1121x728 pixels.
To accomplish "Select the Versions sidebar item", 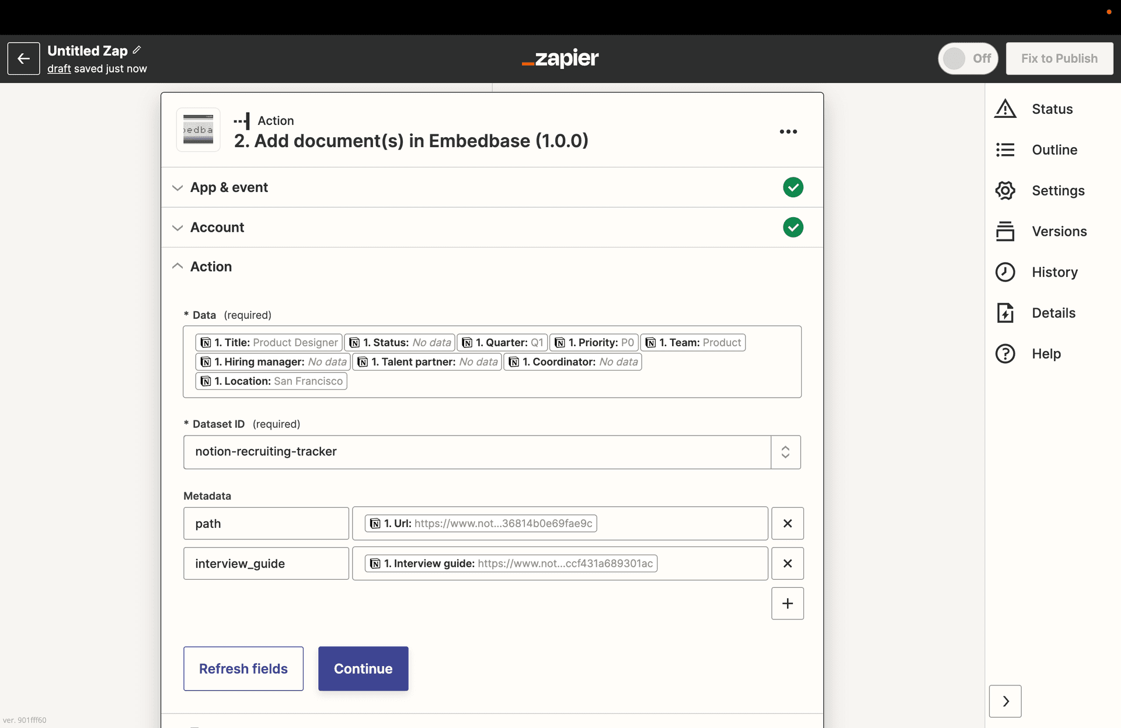I will (x=1059, y=232).
